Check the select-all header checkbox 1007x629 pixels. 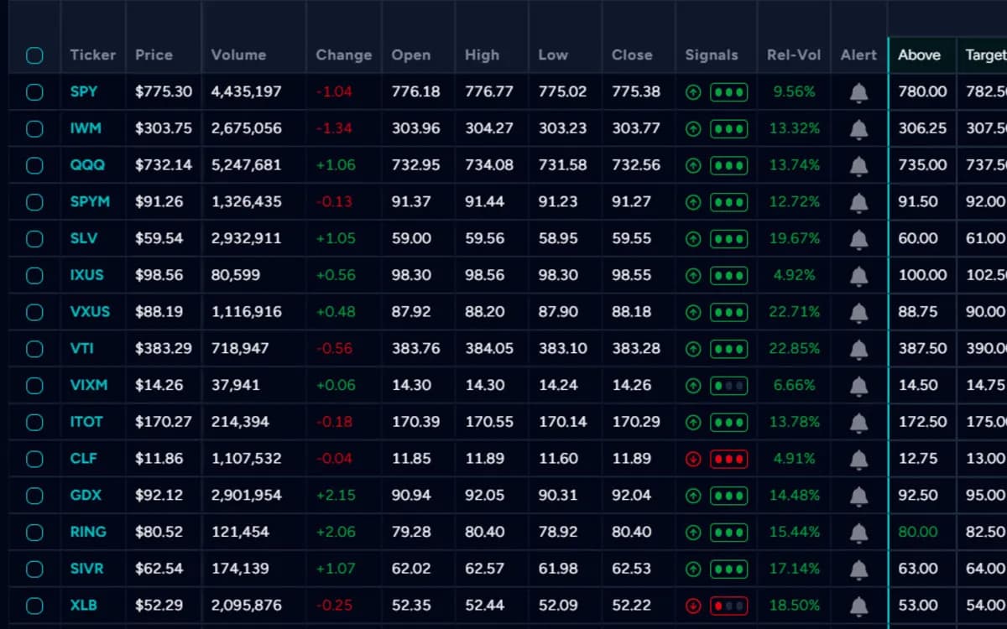pos(34,55)
